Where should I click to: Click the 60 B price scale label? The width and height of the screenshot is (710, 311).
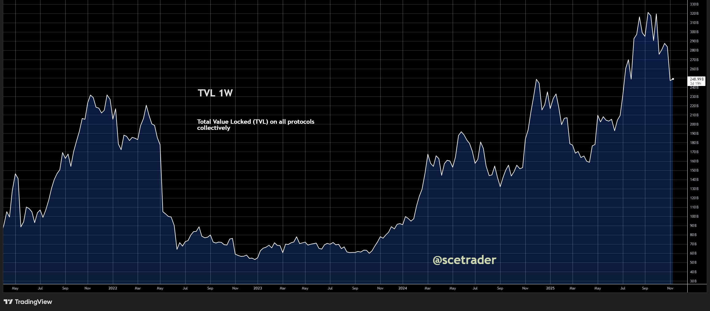tap(693, 253)
